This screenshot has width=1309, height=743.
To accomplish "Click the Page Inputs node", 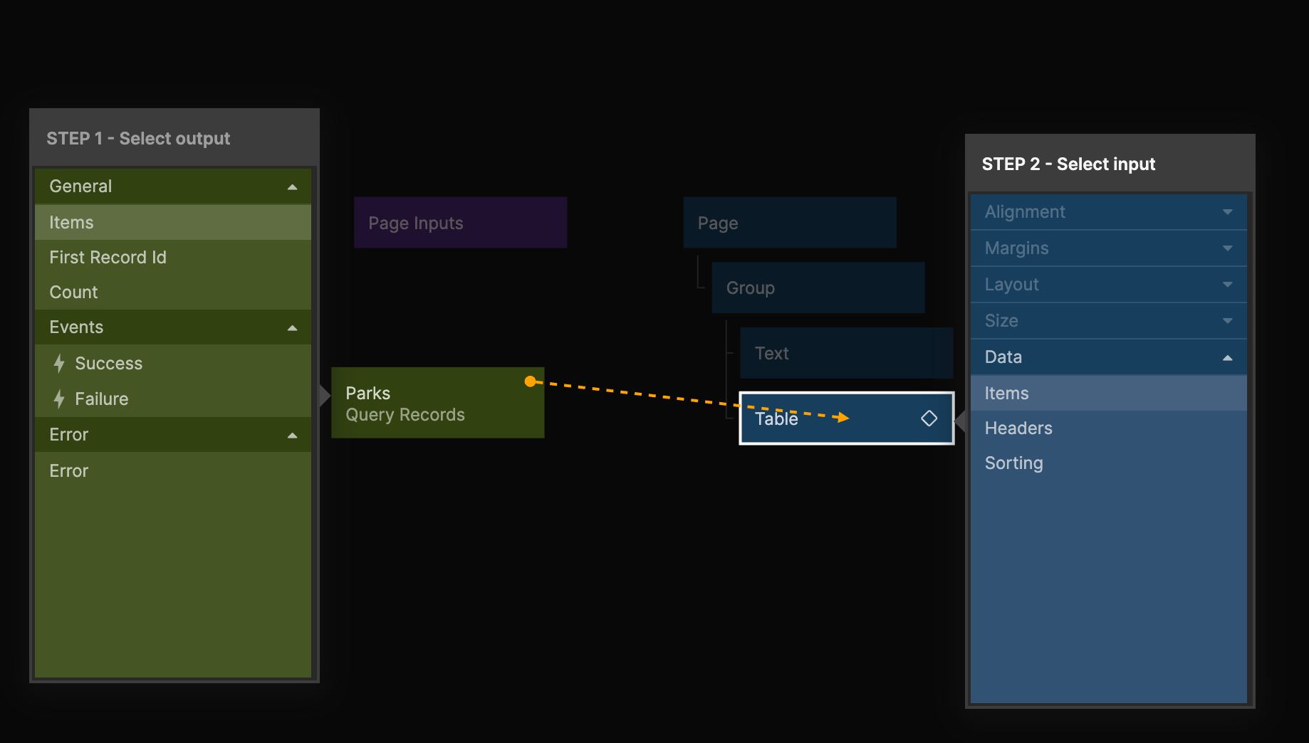I will [460, 223].
